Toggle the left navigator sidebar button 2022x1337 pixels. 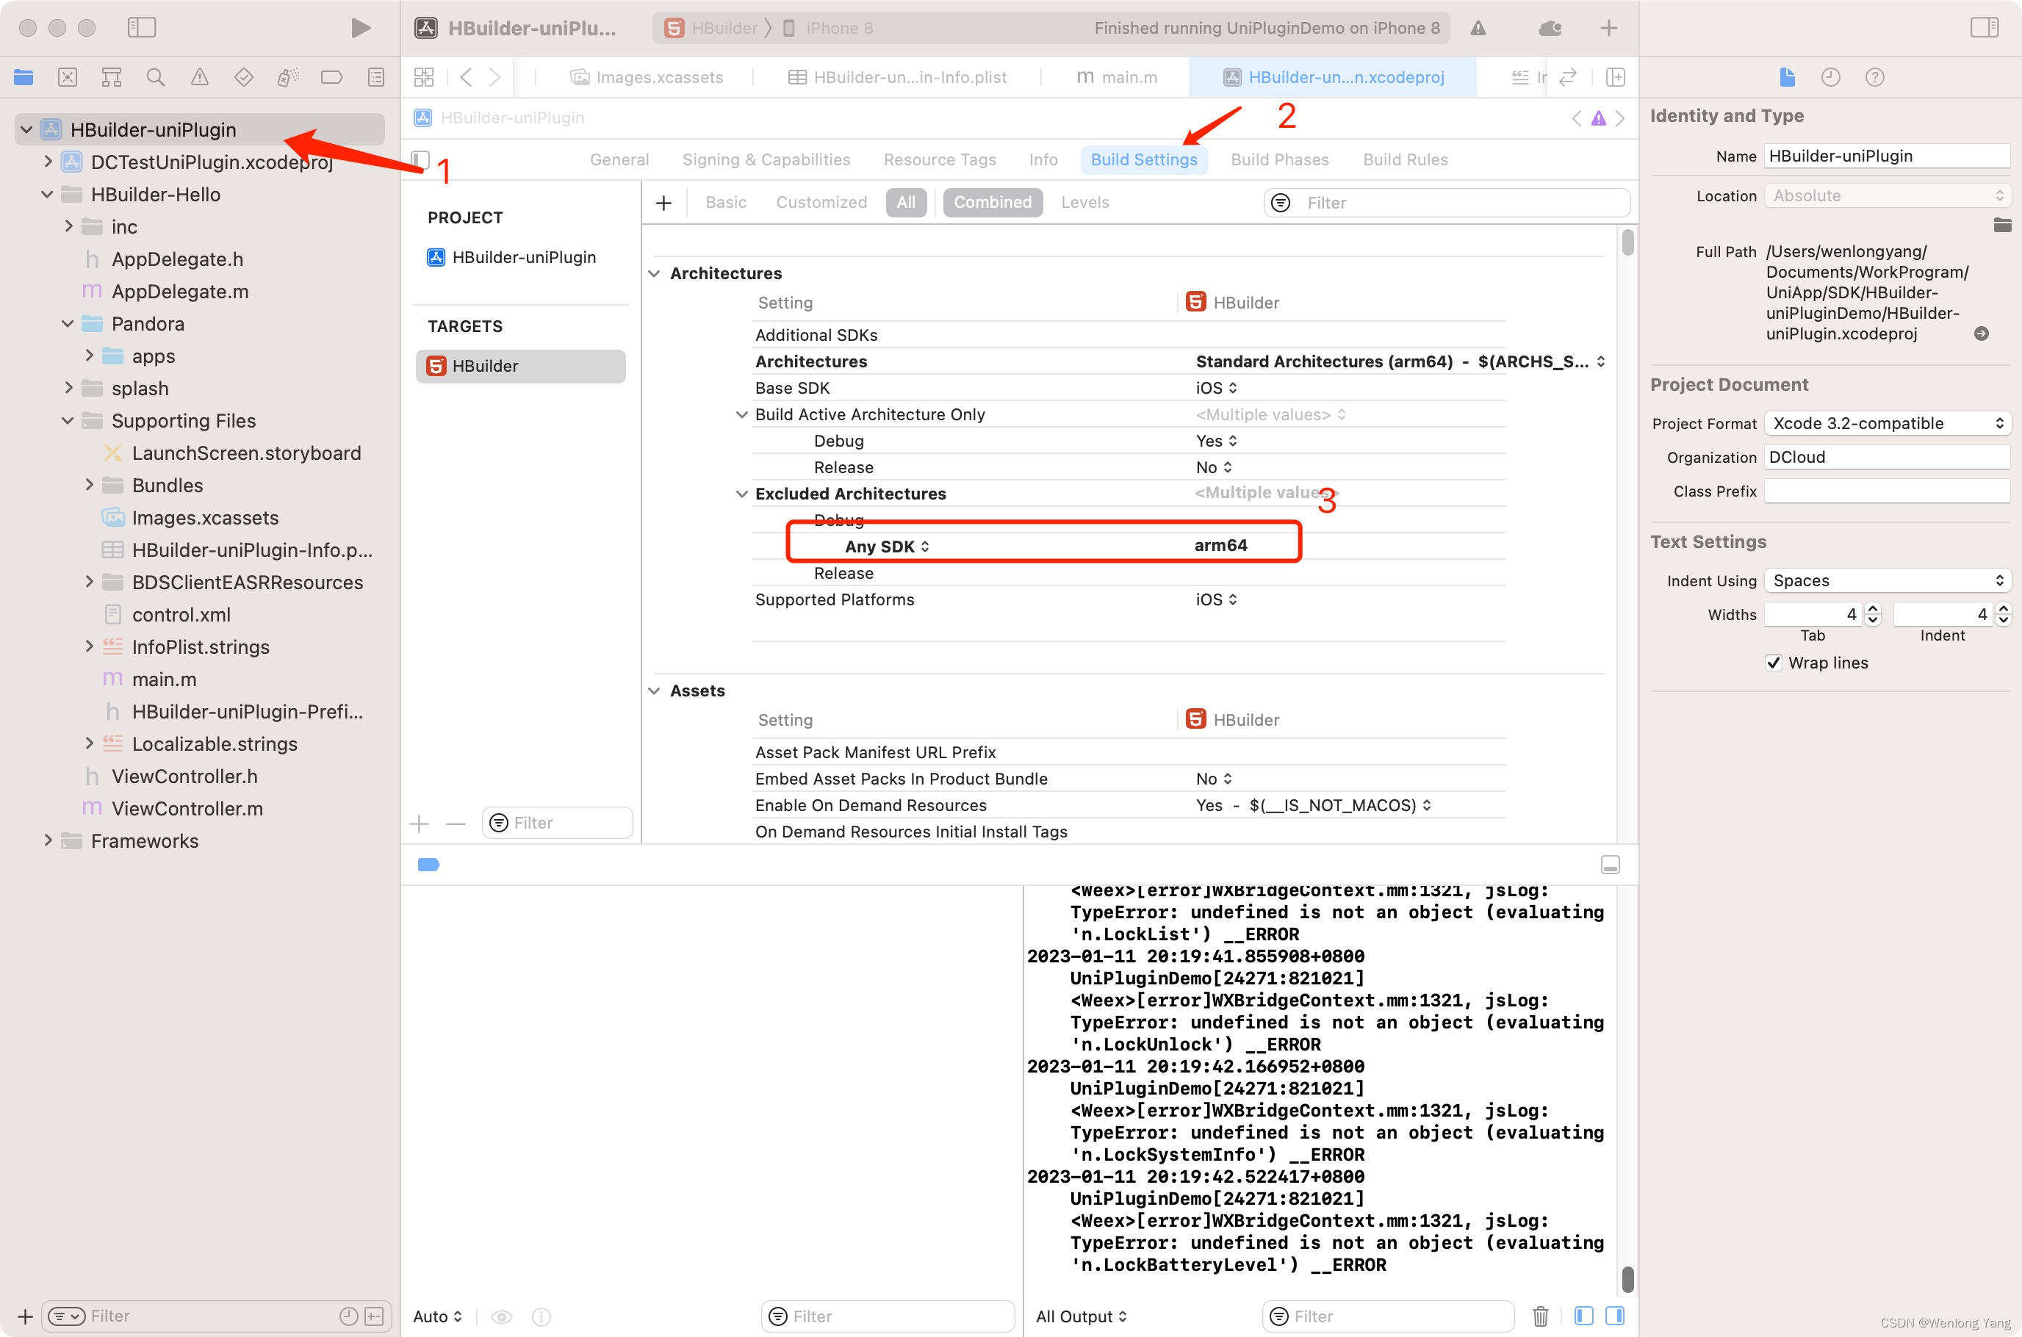142,28
